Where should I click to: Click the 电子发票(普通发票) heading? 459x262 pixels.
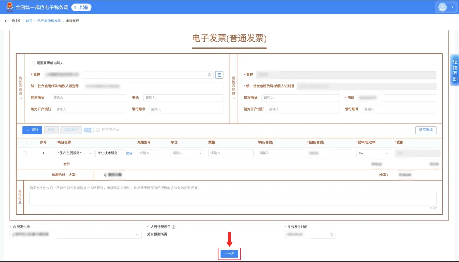click(x=229, y=38)
